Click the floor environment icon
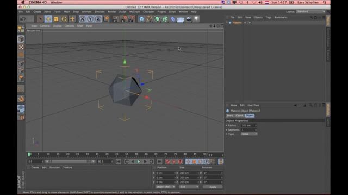The image size is (348, 195). (181, 19)
